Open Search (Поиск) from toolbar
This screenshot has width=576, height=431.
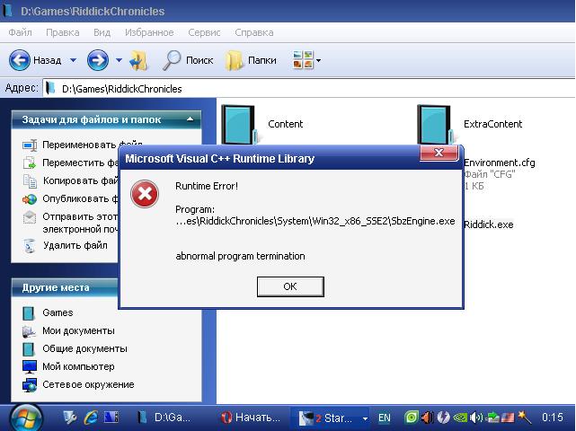[188, 60]
